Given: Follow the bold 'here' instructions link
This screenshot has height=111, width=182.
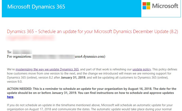Looking at the screenshot, I should pyautogui.click(x=10, y=97).
